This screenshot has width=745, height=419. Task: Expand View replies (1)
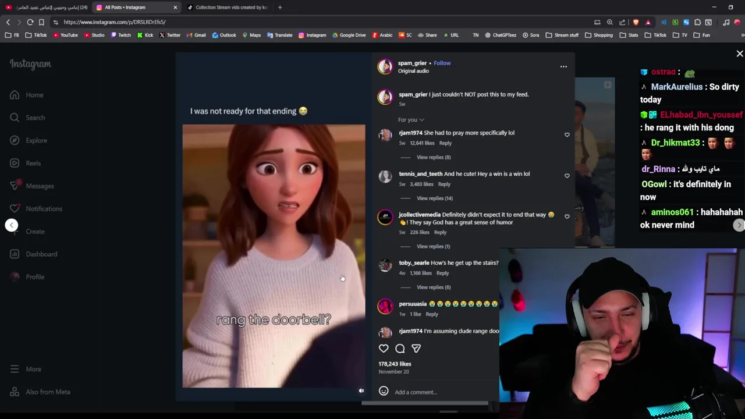tap(433, 246)
